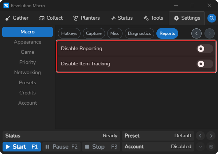Click the Preset Default field
The image size is (218, 154).
tap(158, 136)
